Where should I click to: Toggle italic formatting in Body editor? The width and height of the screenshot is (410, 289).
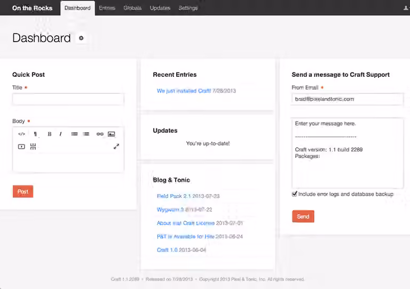tap(61, 134)
